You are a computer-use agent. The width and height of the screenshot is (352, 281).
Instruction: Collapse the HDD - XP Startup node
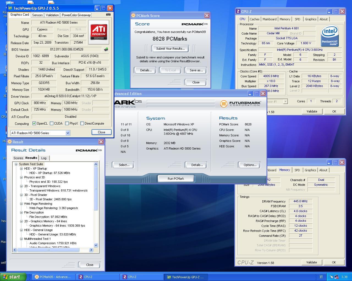point(21,168)
